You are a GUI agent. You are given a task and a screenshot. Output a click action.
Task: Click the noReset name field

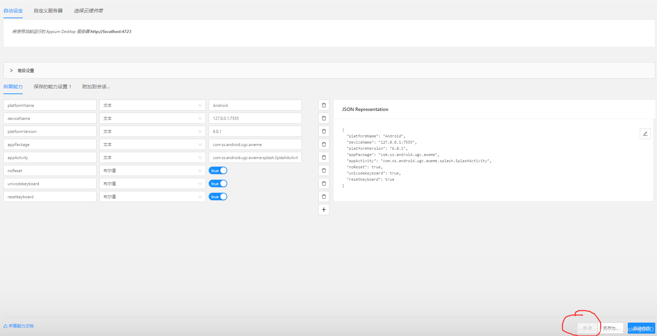point(50,170)
